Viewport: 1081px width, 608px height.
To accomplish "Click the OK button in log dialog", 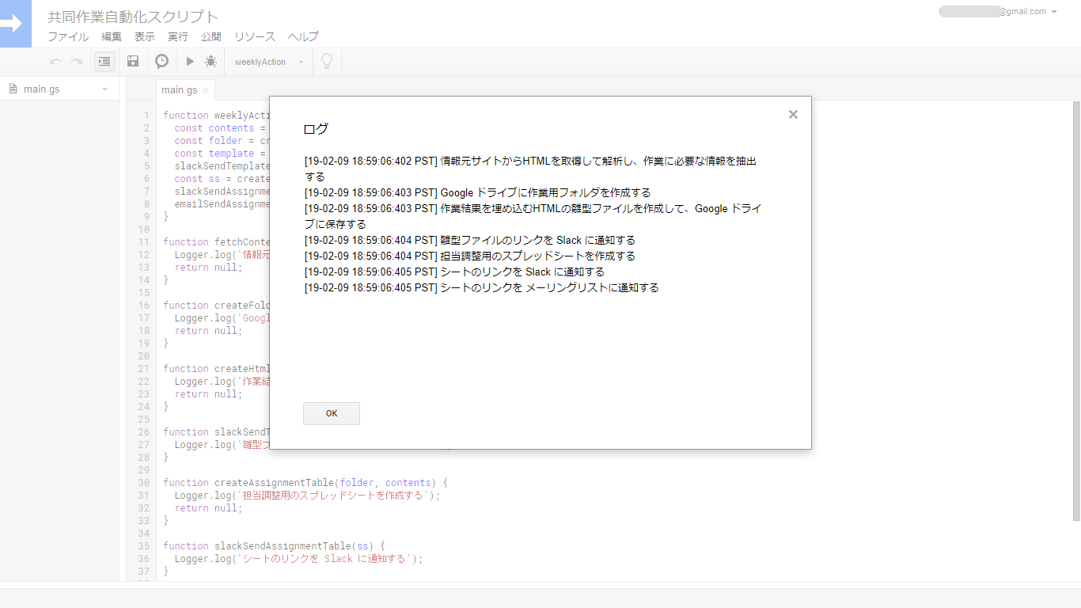I will [332, 413].
